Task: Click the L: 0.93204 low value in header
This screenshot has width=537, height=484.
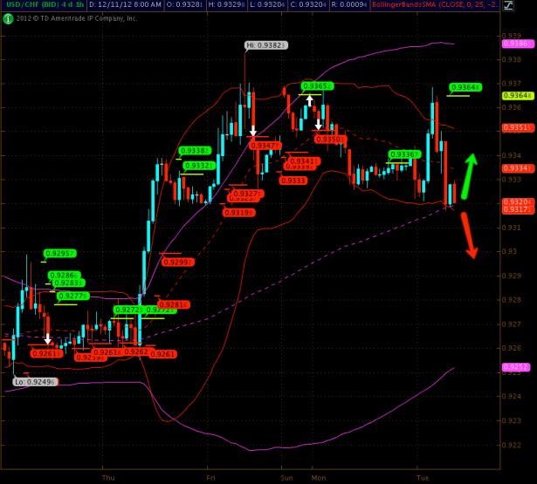Action: point(267,4)
